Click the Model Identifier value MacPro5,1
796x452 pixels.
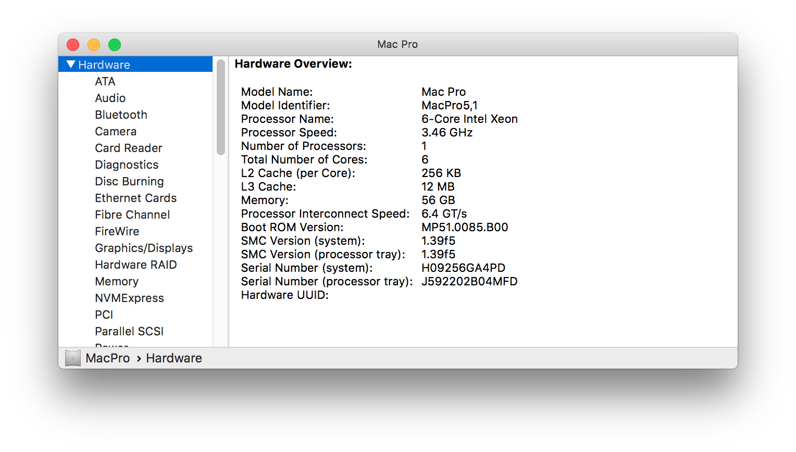pyautogui.click(x=450, y=105)
